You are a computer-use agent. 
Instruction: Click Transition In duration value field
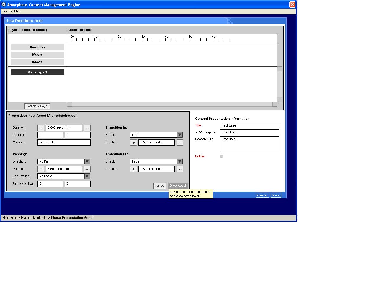point(156,142)
